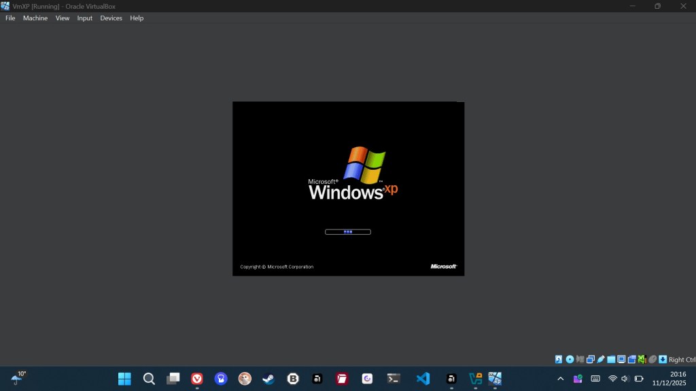Viewport: 696px width, 391px height.
Task: Click the volume speaker tray icon
Action: coord(625,379)
